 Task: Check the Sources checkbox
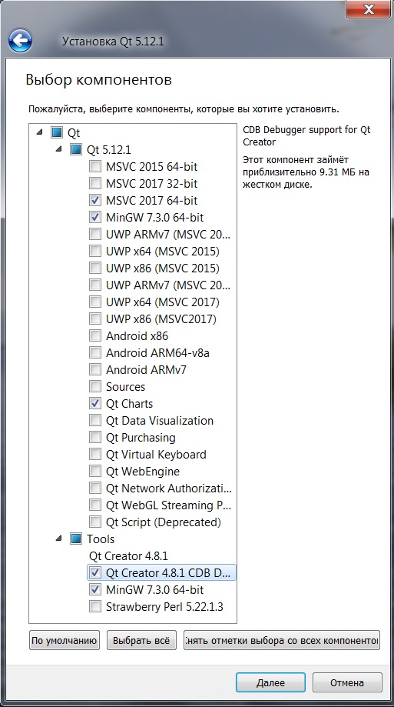95,386
